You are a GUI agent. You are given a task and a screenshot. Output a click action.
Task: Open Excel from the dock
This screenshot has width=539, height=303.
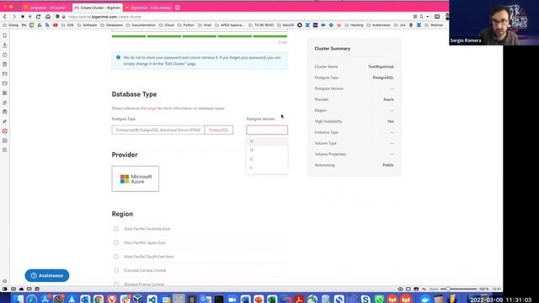[272, 300]
